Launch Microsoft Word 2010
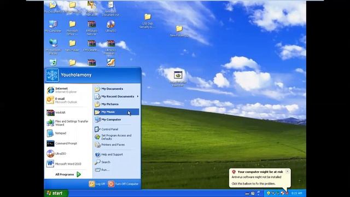Viewport: 350px width, 197px height. coord(68,164)
